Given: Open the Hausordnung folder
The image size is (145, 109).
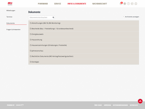Looking at the screenshot, I should [x=84, y=40].
